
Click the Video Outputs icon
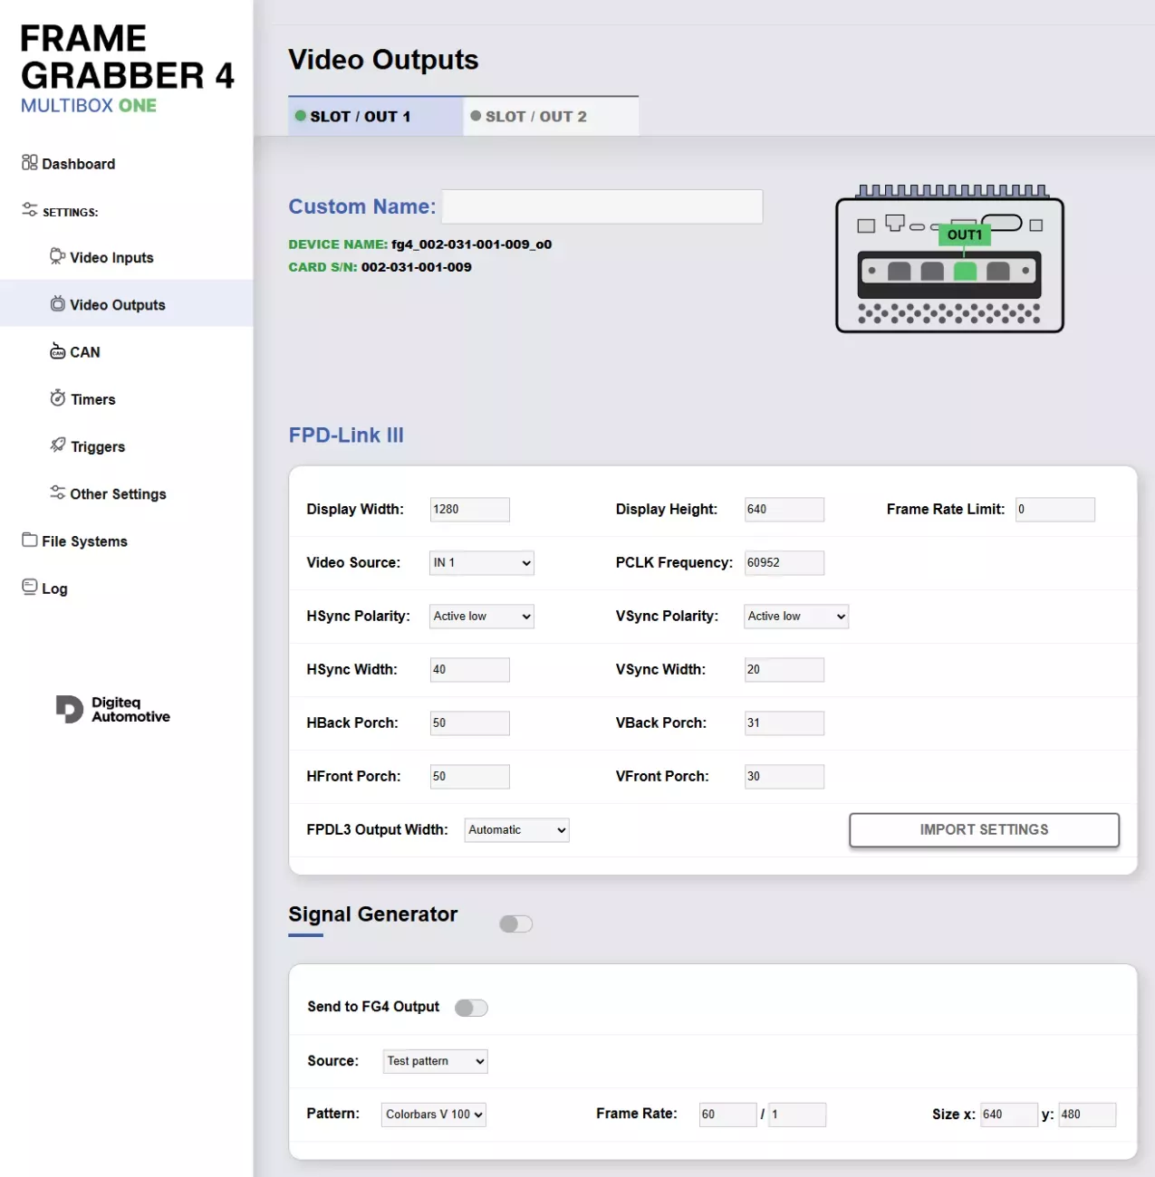click(57, 304)
